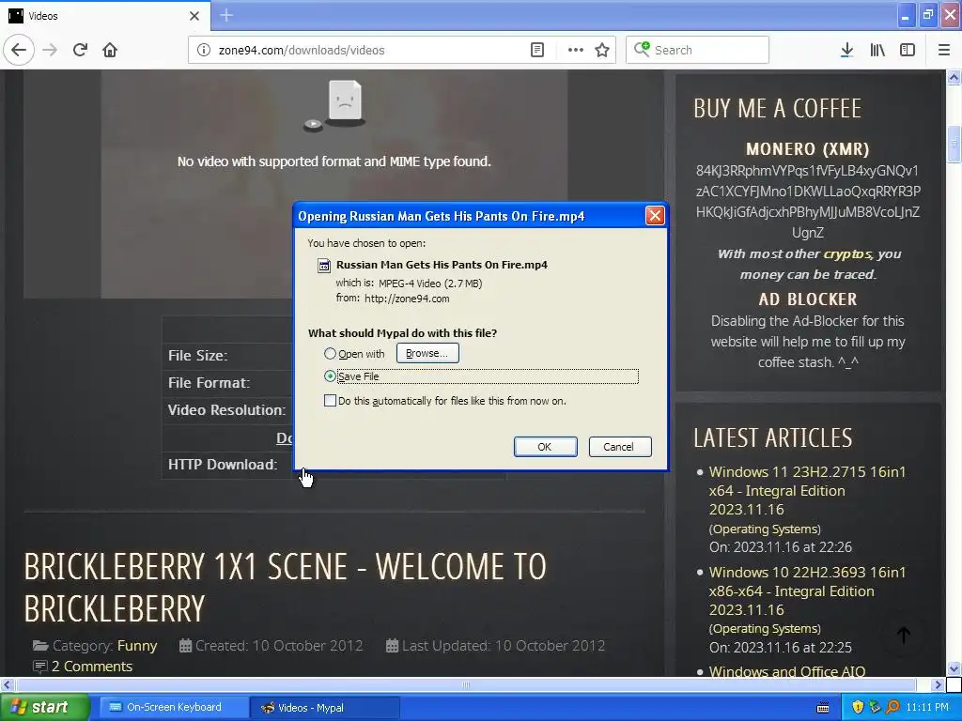Check Do this automatically for files
The height and width of the screenshot is (721, 962).
(x=330, y=400)
